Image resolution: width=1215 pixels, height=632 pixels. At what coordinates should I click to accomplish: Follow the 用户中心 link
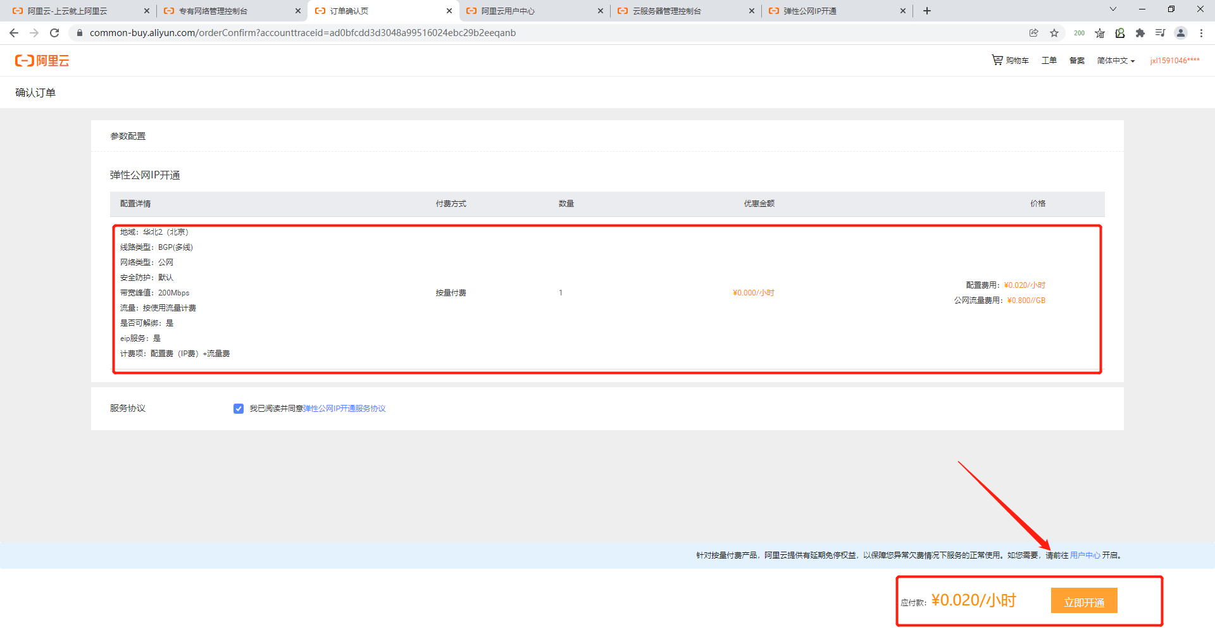coord(1085,555)
